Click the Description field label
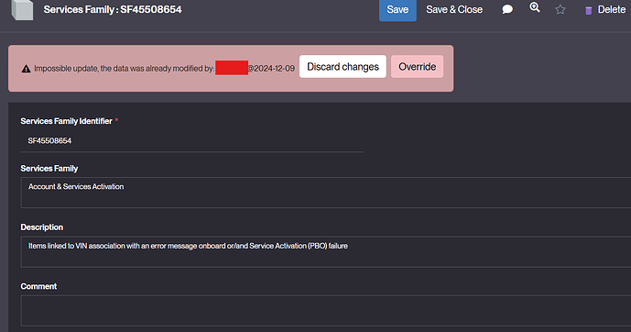Viewport: 631px width, 332px height. (x=42, y=227)
